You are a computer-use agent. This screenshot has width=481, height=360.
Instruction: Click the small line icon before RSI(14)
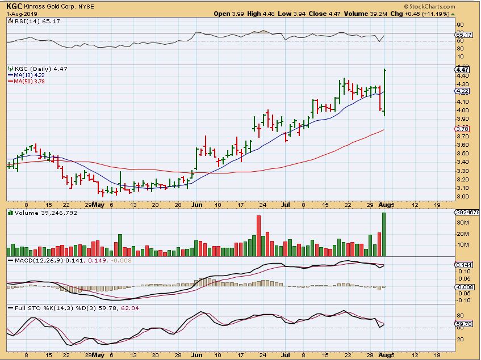(x=10, y=21)
